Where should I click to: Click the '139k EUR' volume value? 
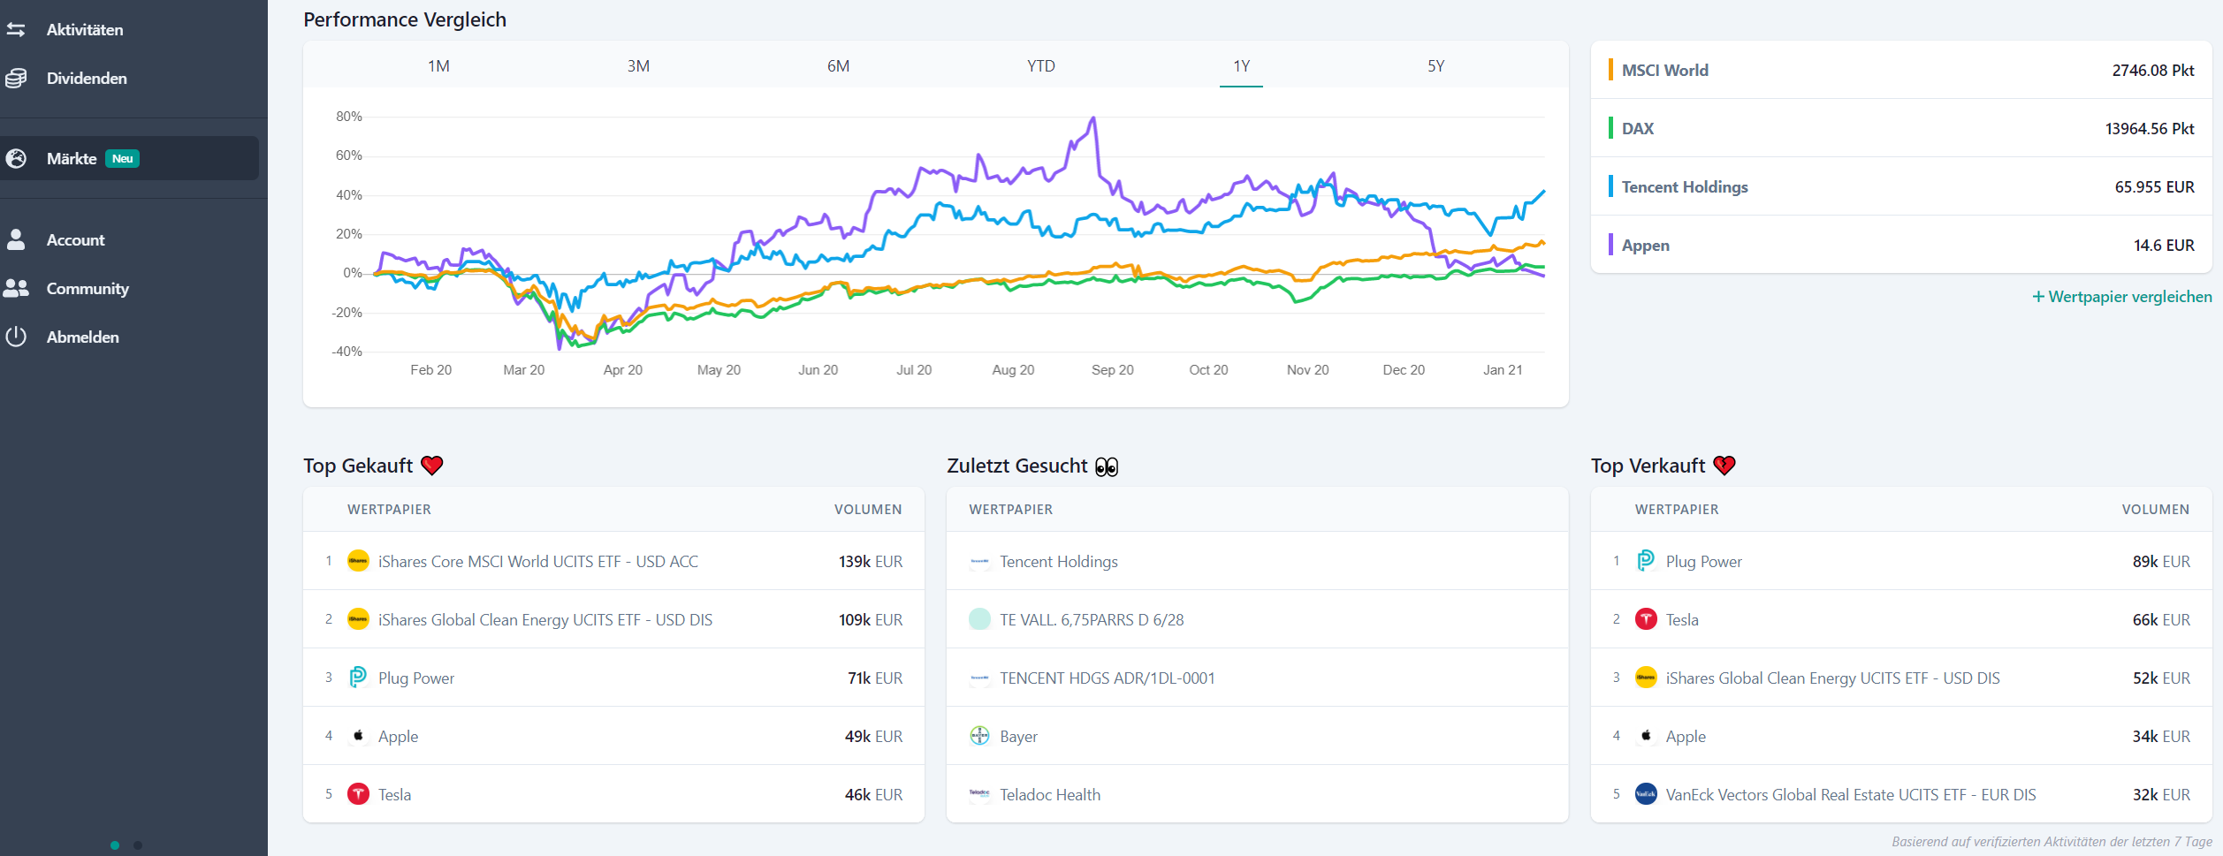(871, 561)
